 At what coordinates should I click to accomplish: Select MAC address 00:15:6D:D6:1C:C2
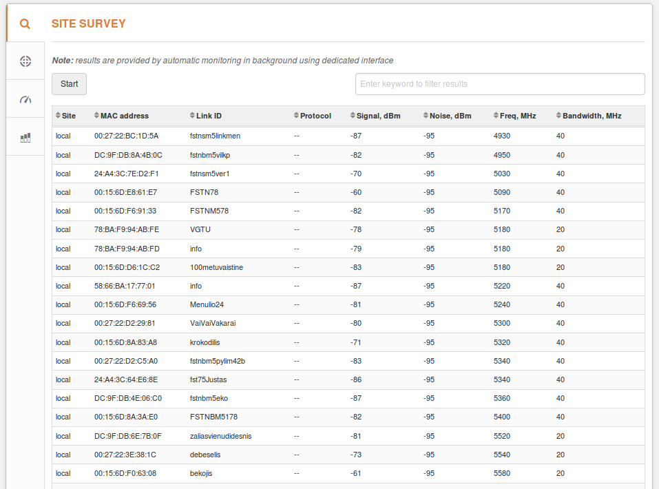click(x=127, y=267)
